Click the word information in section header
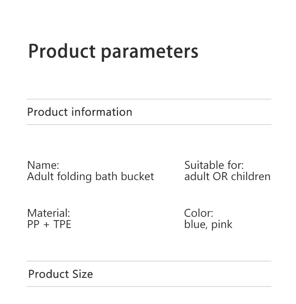This screenshot has width=296, height=304. tap(102, 112)
